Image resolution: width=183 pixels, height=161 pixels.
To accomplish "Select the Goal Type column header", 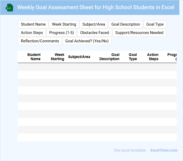I will coord(133,57).
